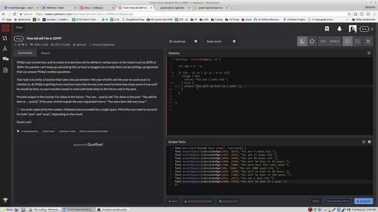
Task: Switch to javascript or operator browser tab
Action: click(x=173, y=8)
